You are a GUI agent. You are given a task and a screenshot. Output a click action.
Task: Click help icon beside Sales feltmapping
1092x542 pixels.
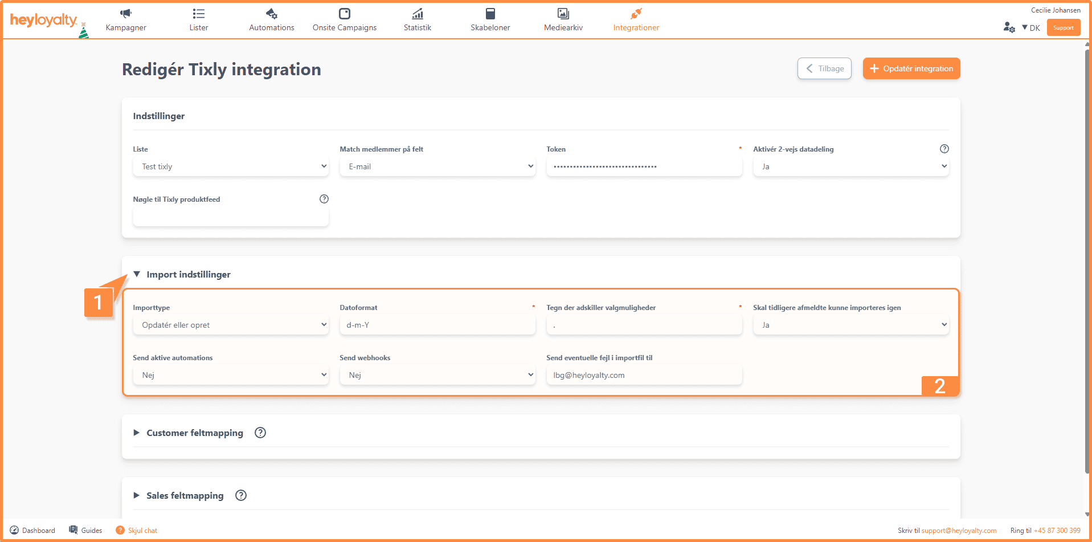pyautogui.click(x=241, y=495)
